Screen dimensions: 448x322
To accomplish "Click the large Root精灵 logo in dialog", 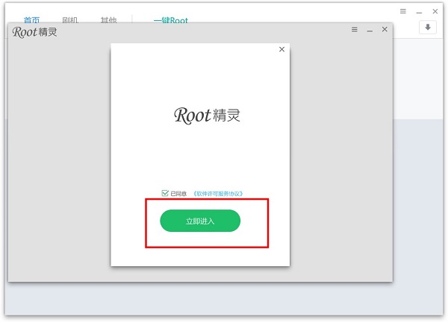I will (x=207, y=116).
